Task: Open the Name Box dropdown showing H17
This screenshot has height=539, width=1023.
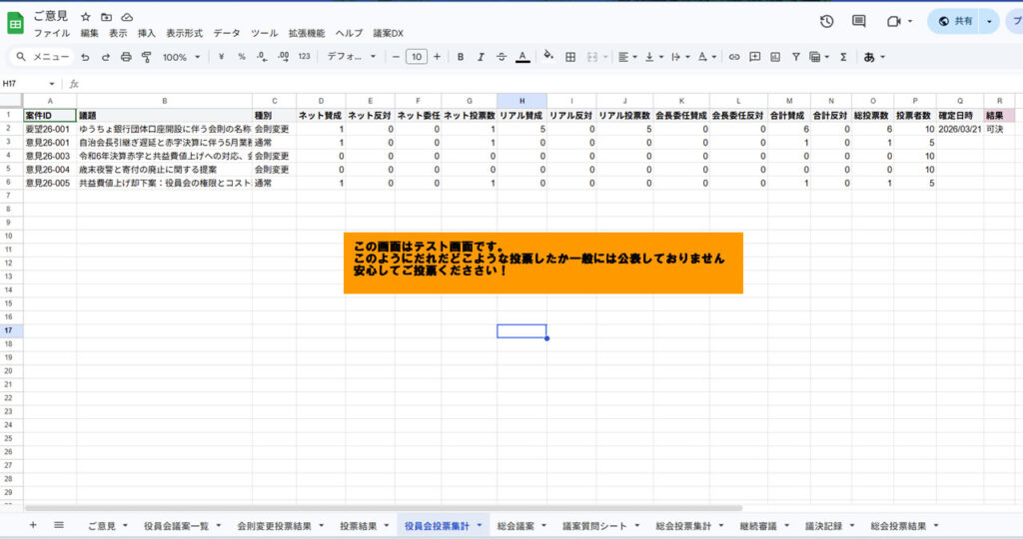Action: tap(52, 84)
